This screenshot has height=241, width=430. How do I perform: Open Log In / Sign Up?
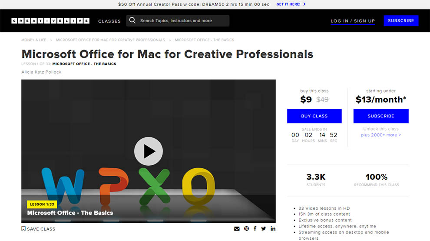(x=353, y=21)
